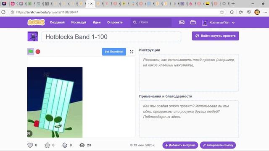Screen dimensions: 269x151
Task: Click the Поиск search field
Action: [x=151, y=22]
